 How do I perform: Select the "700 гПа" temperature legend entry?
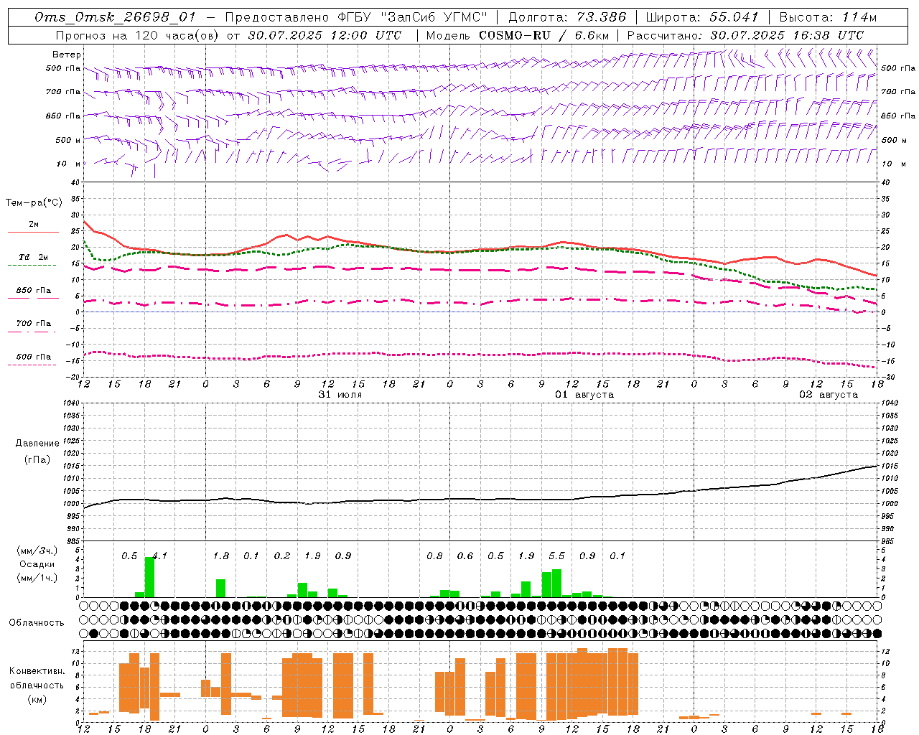pos(34,324)
